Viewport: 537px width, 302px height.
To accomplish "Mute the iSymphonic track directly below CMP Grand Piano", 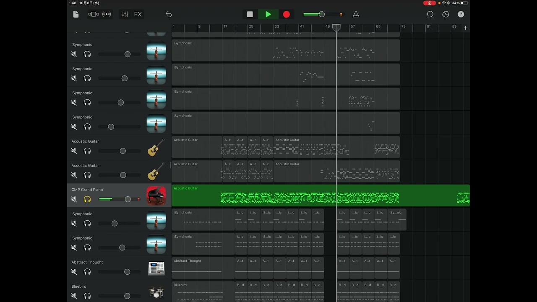I will point(74,224).
